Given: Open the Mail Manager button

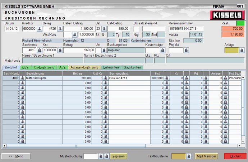Looking at the screenshot, I should pyautogui.click(x=206, y=156).
